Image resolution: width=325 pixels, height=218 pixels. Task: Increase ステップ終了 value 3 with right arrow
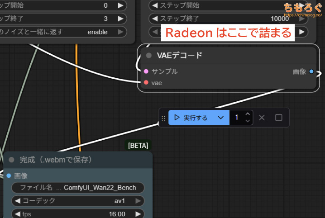[x=121, y=19]
